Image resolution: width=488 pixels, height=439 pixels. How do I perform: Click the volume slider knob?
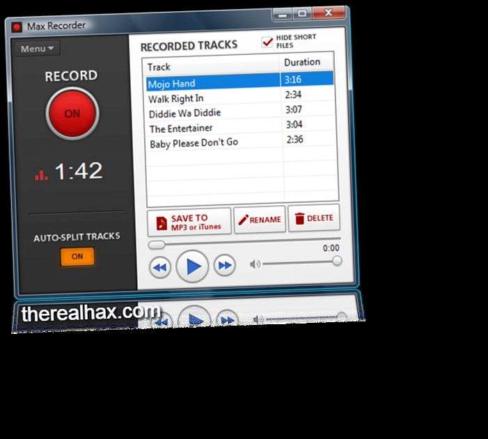337,261
